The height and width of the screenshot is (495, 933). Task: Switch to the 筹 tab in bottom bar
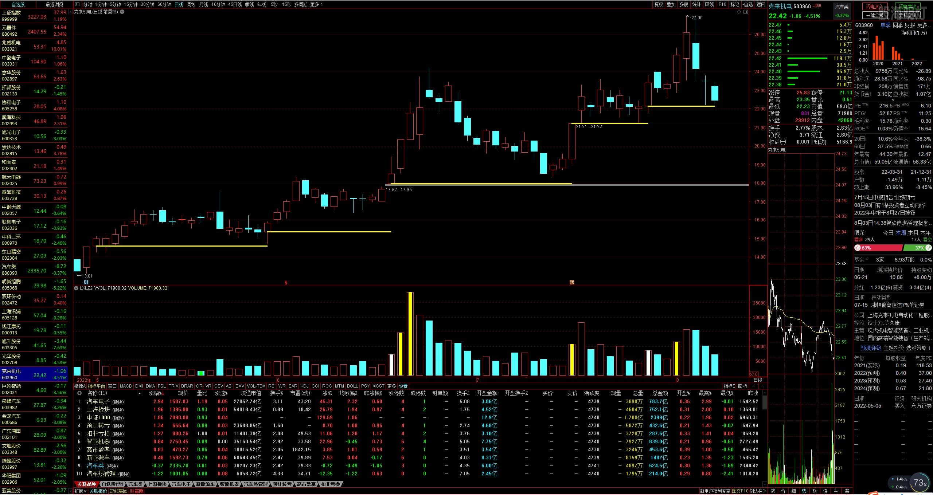point(847,491)
